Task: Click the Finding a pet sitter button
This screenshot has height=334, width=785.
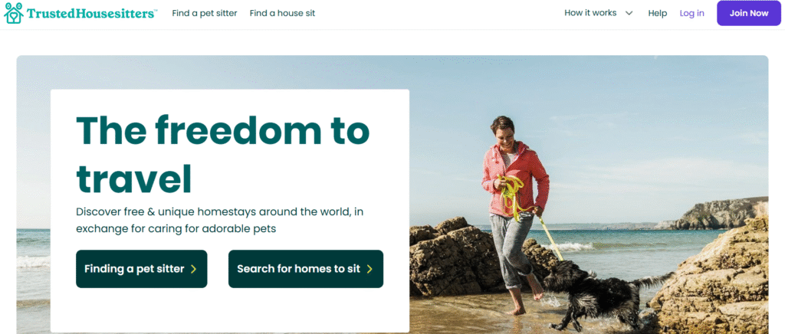Action: tap(141, 269)
